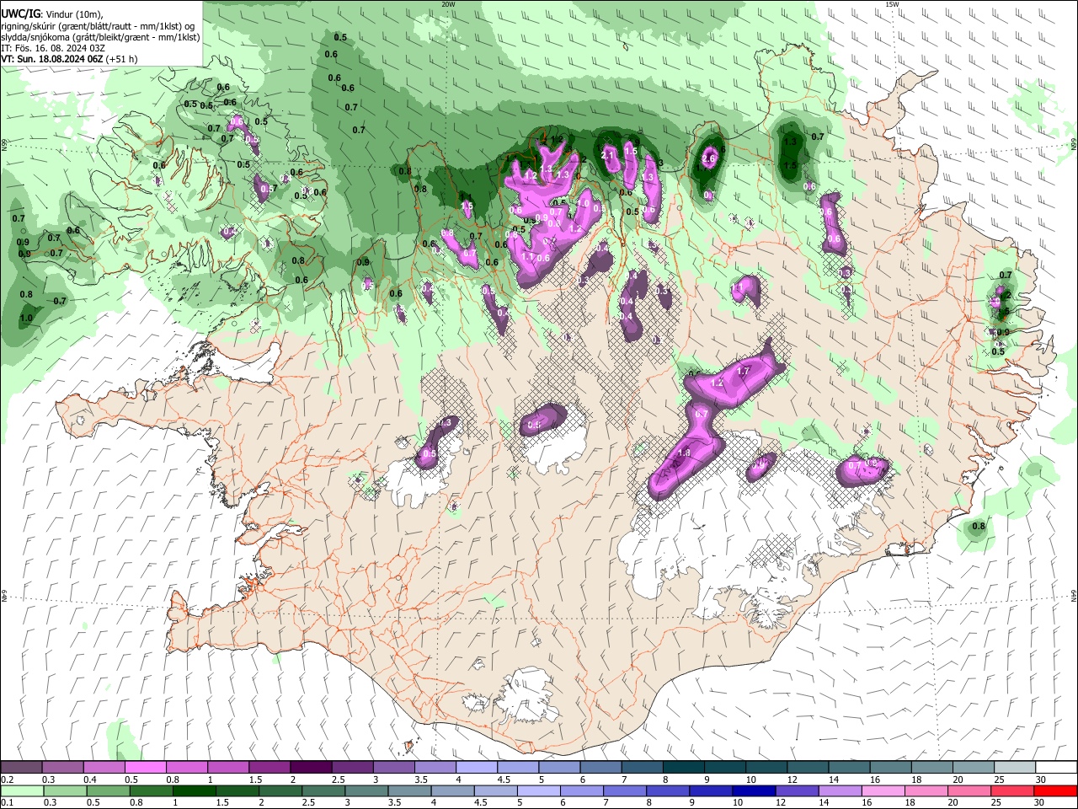Pick the palest green 0.1 swatch in the rain scale
The image size is (1078, 809).
point(22,790)
